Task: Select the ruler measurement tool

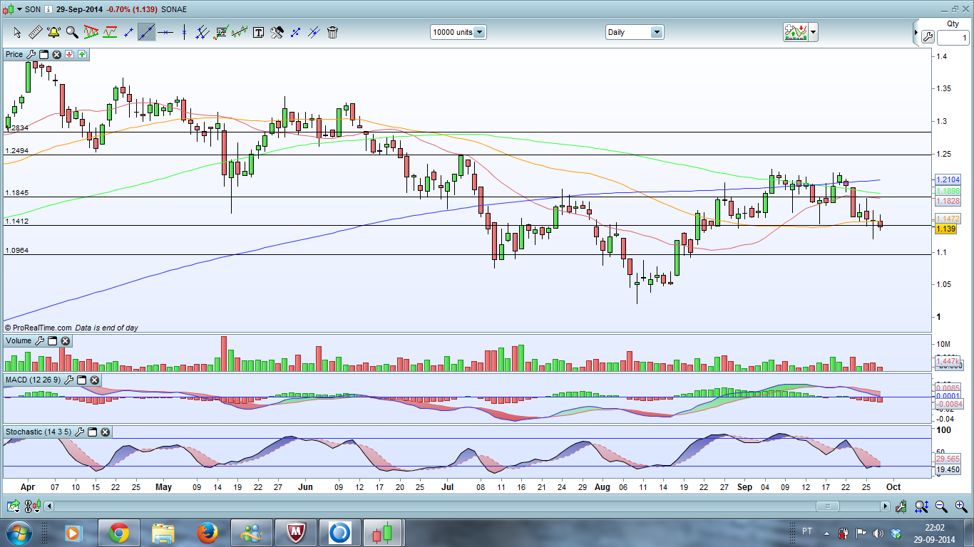Action: click(x=35, y=32)
